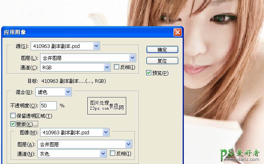Image resolution: width=264 pixels, height=164 pixels.
Task: Open the source 通道(C) RGB channel dropdown
Action: click(106, 68)
